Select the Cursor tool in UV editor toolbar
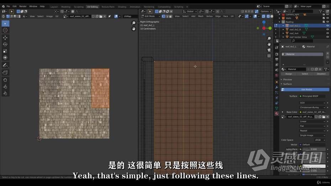331x186 pixels. [5, 30]
